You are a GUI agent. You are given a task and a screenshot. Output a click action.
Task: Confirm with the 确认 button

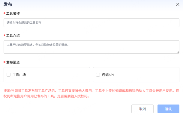(168, 109)
